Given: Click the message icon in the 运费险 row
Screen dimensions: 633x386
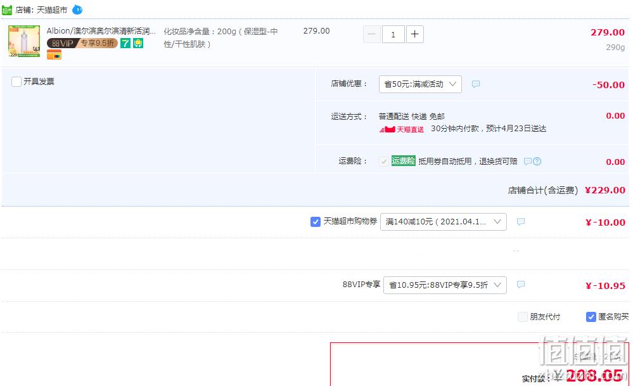Looking at the screenshot, I should 527,162.
